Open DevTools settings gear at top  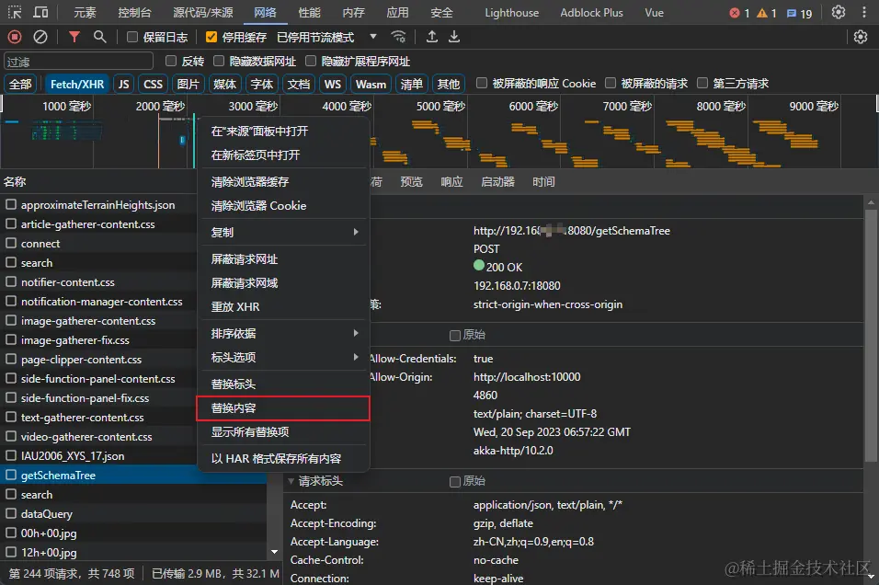tap(838, 12)
